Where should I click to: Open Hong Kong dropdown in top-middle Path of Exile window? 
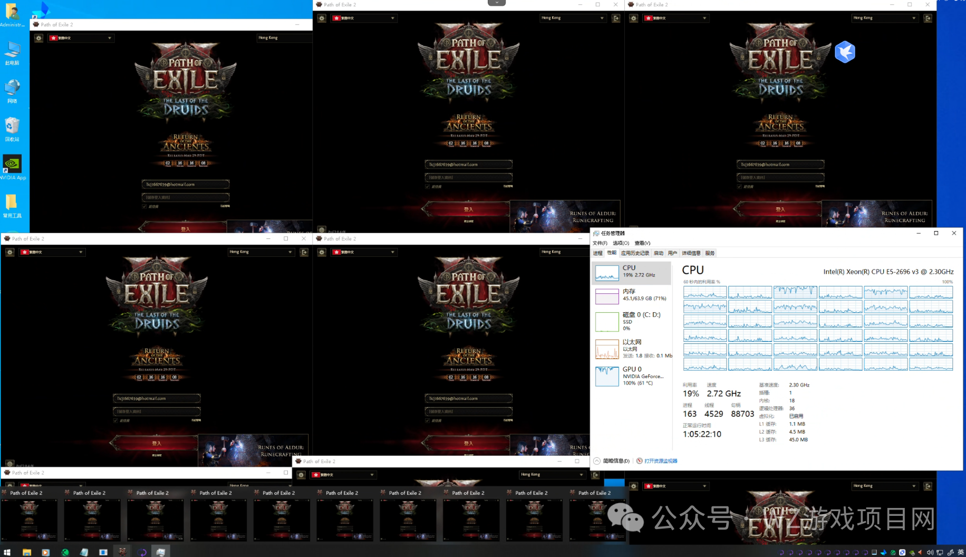(x=573, y=18)
